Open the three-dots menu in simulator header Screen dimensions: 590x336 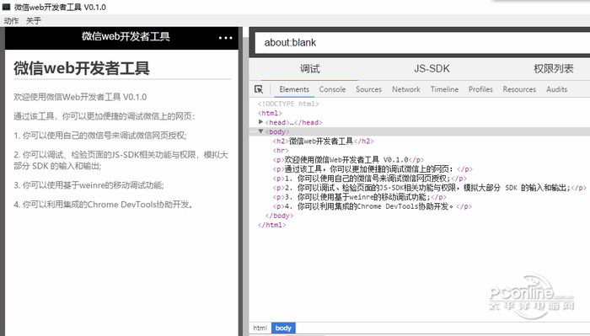225,38
